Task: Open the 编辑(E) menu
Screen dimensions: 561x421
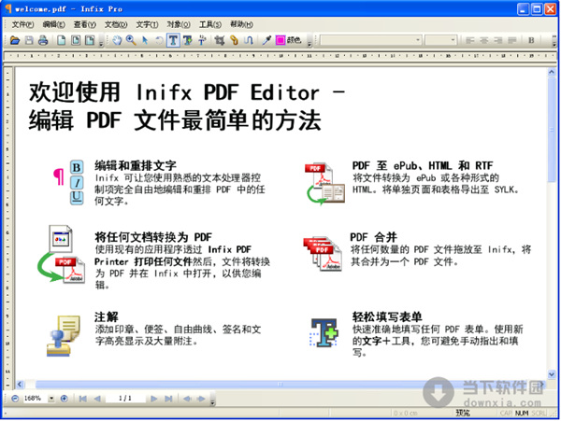Action: coord(53,24)
